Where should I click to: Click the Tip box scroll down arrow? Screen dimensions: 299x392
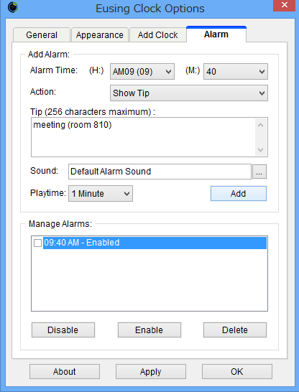click(260, 150)
